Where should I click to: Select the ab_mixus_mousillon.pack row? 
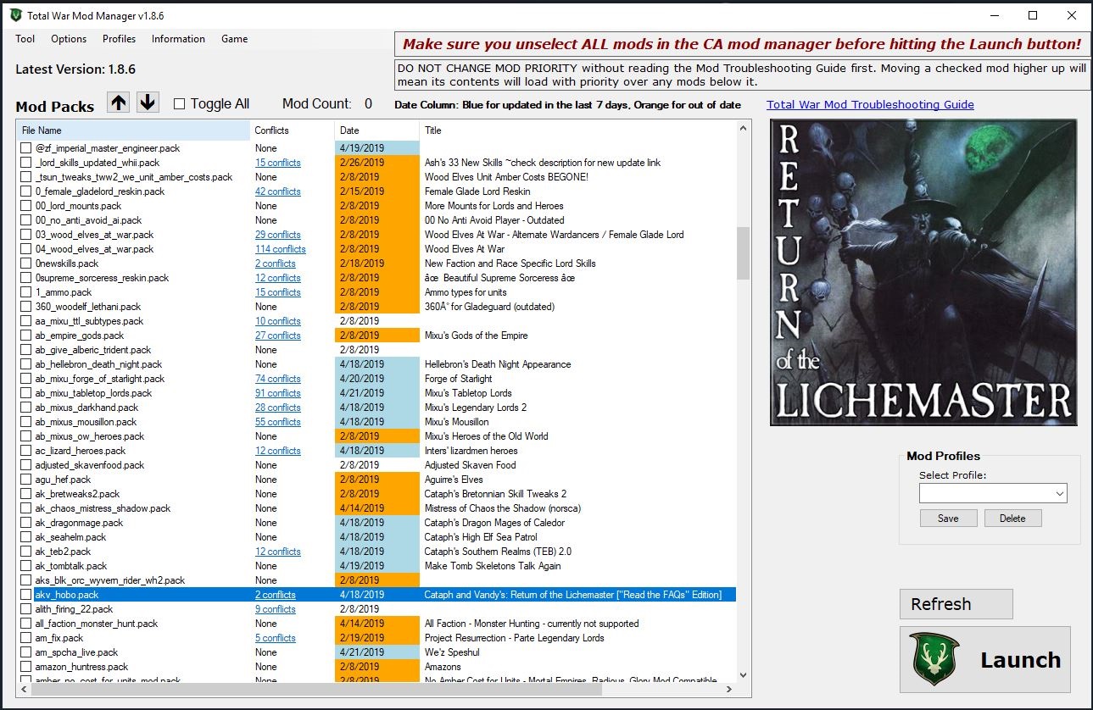click(376, 422)
